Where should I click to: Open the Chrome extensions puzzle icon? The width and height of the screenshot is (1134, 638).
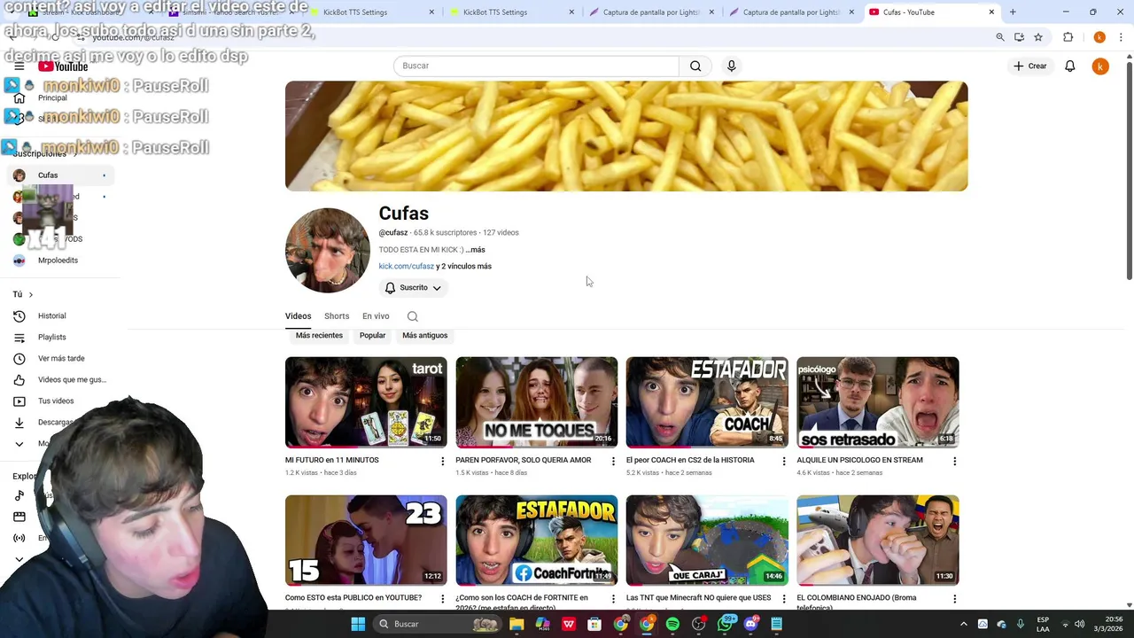(1068, 37)
